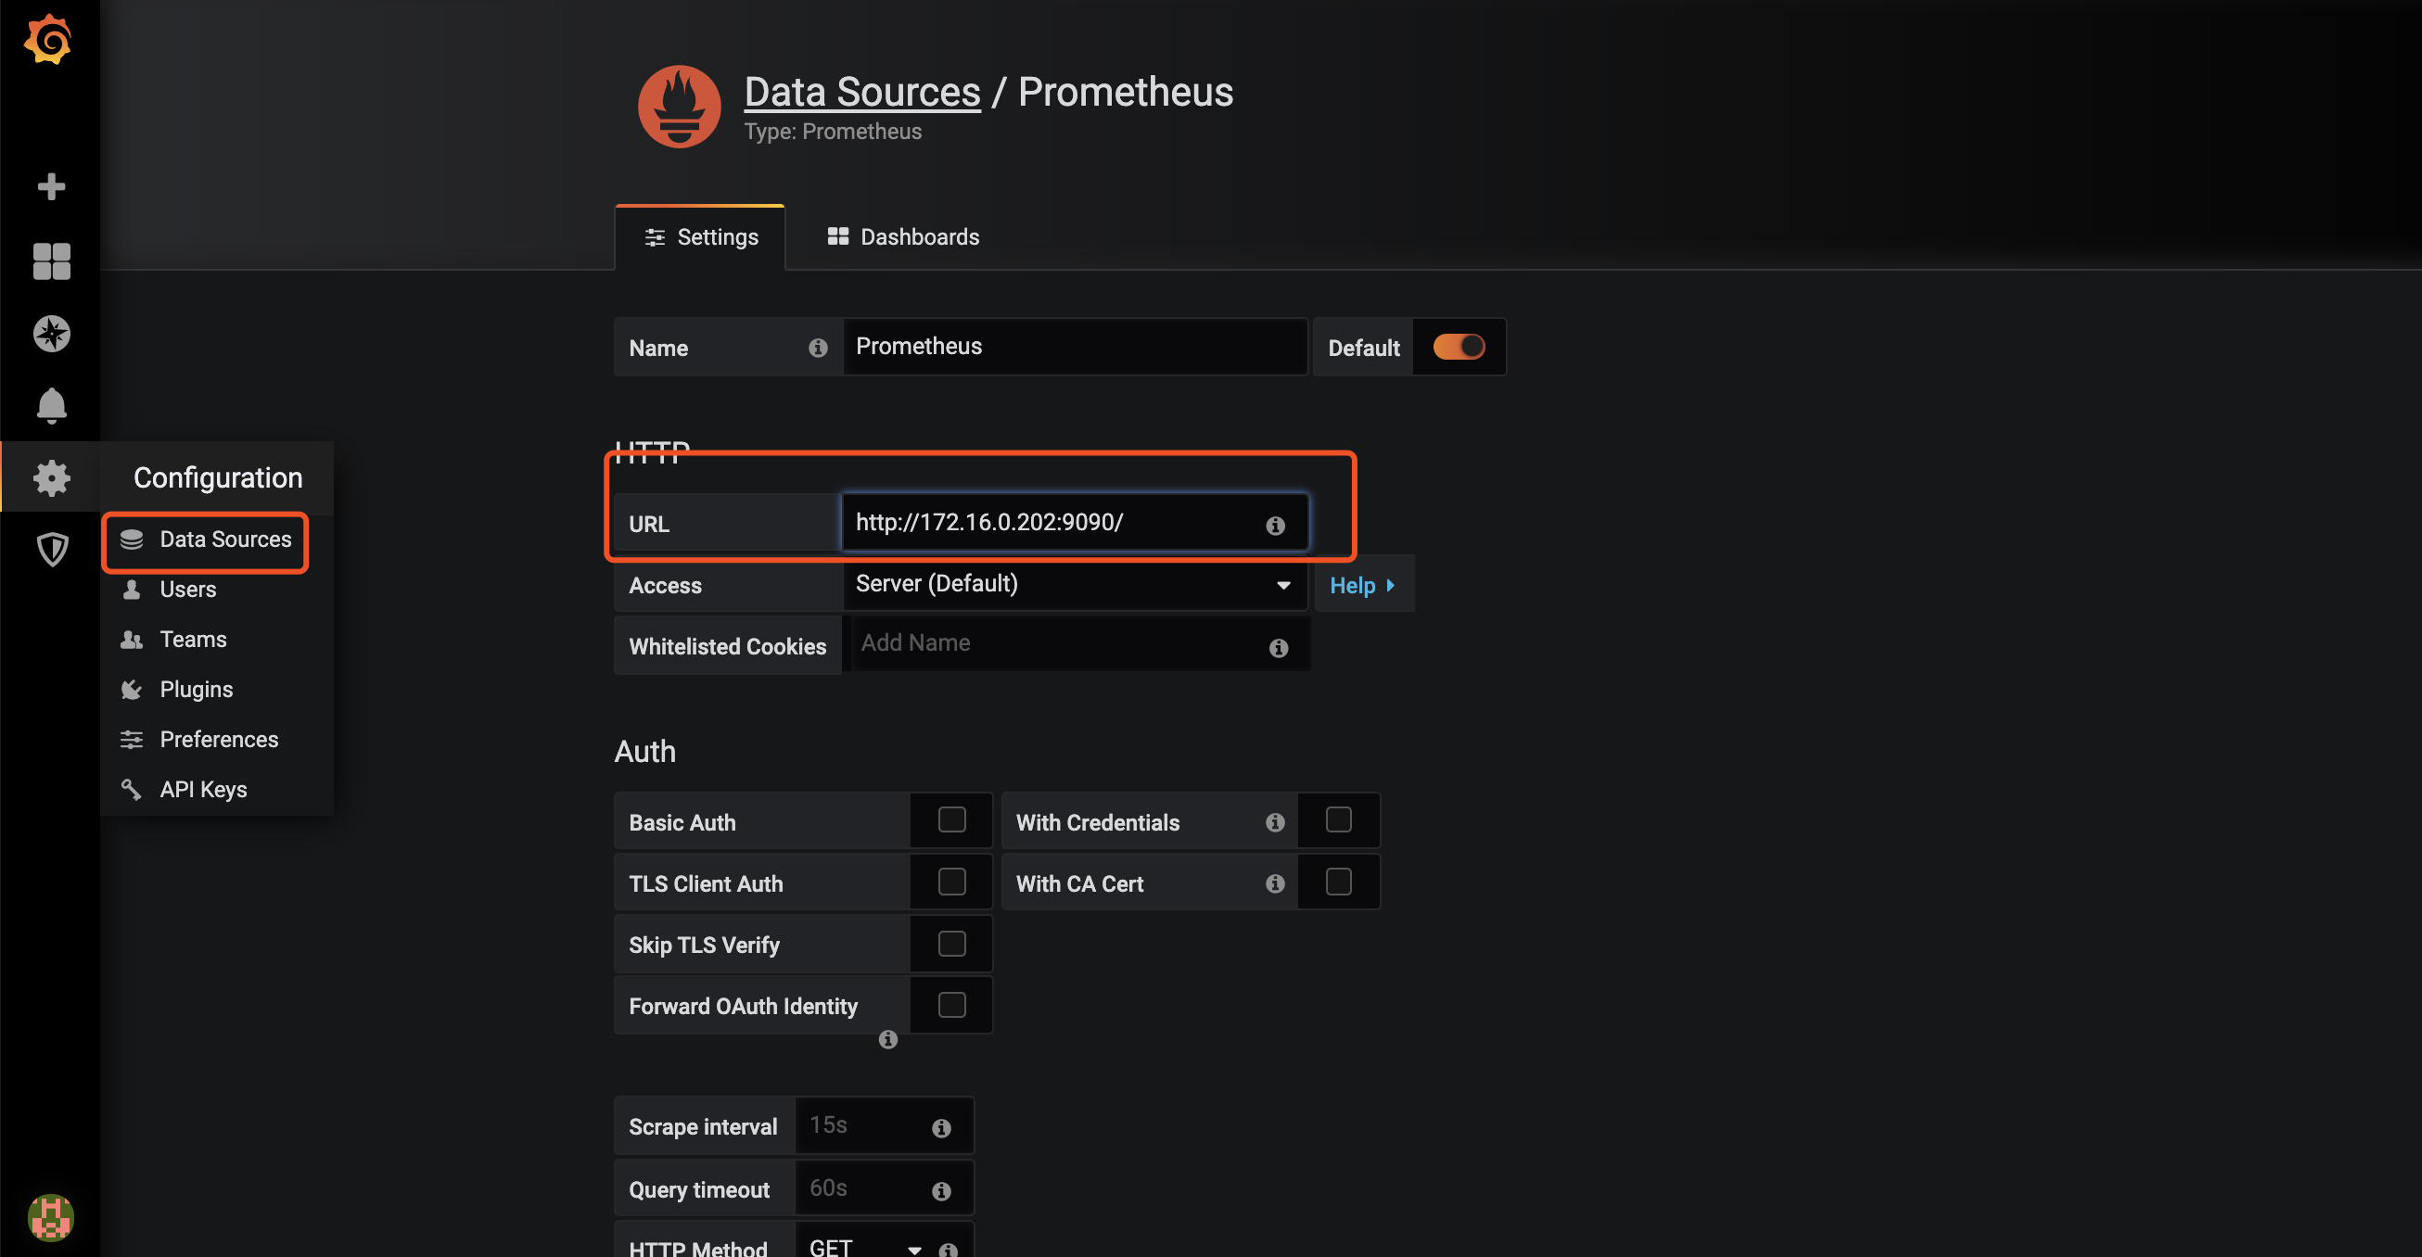Open the Create plus icon menu
2422x1257 pixels.
(x=51, y=186)
